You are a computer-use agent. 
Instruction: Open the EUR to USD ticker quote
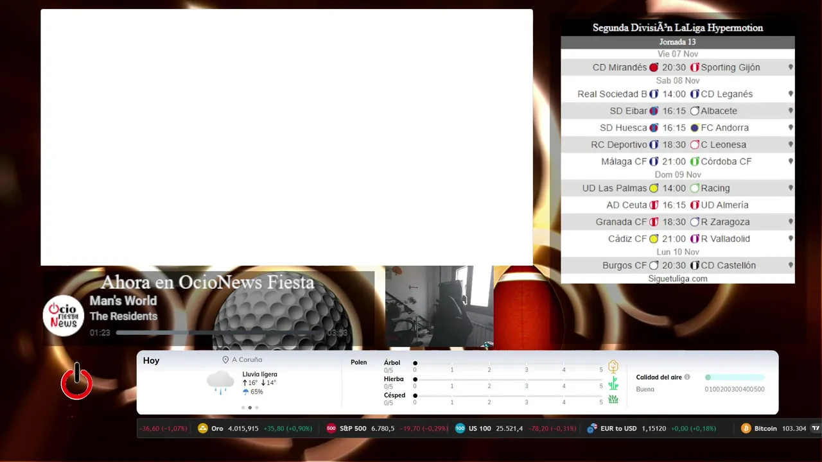(652, 429)
